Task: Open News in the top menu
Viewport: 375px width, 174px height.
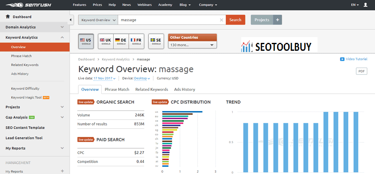Action: pyautogui.click(x=127, y=5)
